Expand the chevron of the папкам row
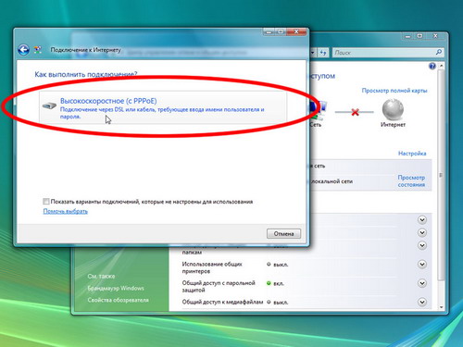 pos(422,245)
